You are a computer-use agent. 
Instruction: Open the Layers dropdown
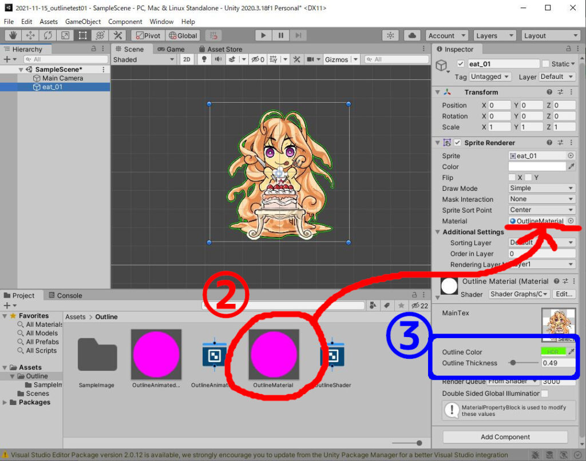click(494, 35)
